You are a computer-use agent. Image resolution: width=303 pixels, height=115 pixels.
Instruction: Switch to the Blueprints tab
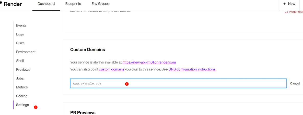73,4
